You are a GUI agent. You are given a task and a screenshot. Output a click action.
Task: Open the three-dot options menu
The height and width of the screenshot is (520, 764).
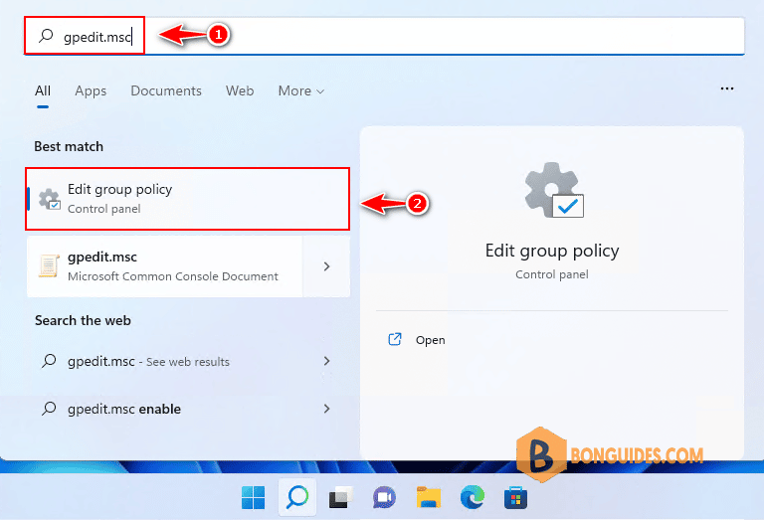(727, 88)
